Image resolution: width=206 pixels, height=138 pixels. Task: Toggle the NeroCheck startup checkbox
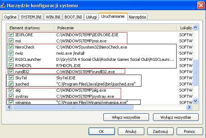pyautogui.click(x=11, y=47)
